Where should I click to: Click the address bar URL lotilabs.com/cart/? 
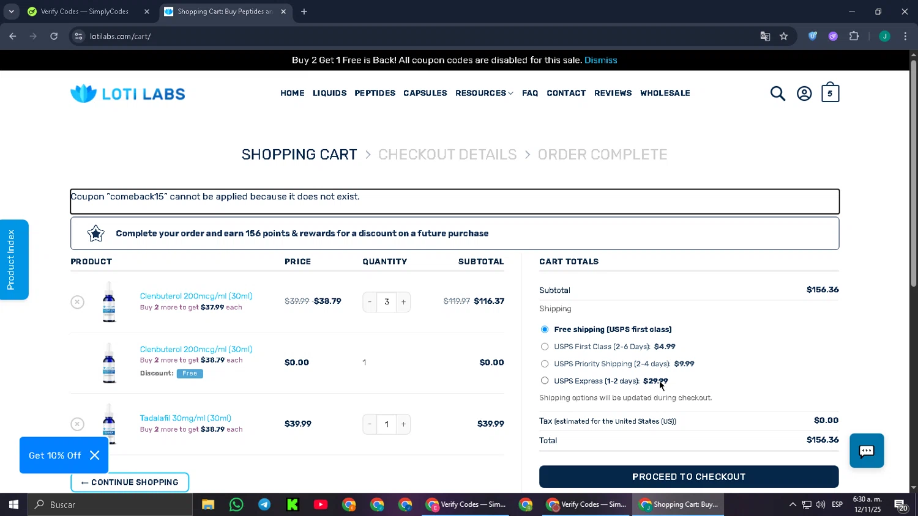121,37
